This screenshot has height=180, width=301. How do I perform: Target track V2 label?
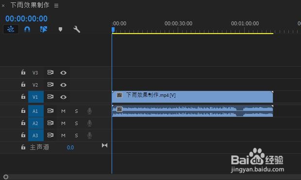pos(35,85)
